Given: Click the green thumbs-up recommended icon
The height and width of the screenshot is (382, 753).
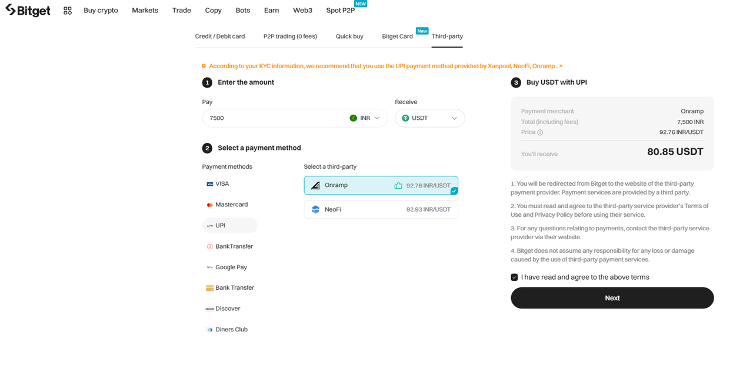Looking at the screenshot, I should (x=398, y=185).
